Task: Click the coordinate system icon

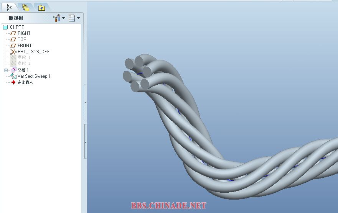Action: tap(13, 52)
